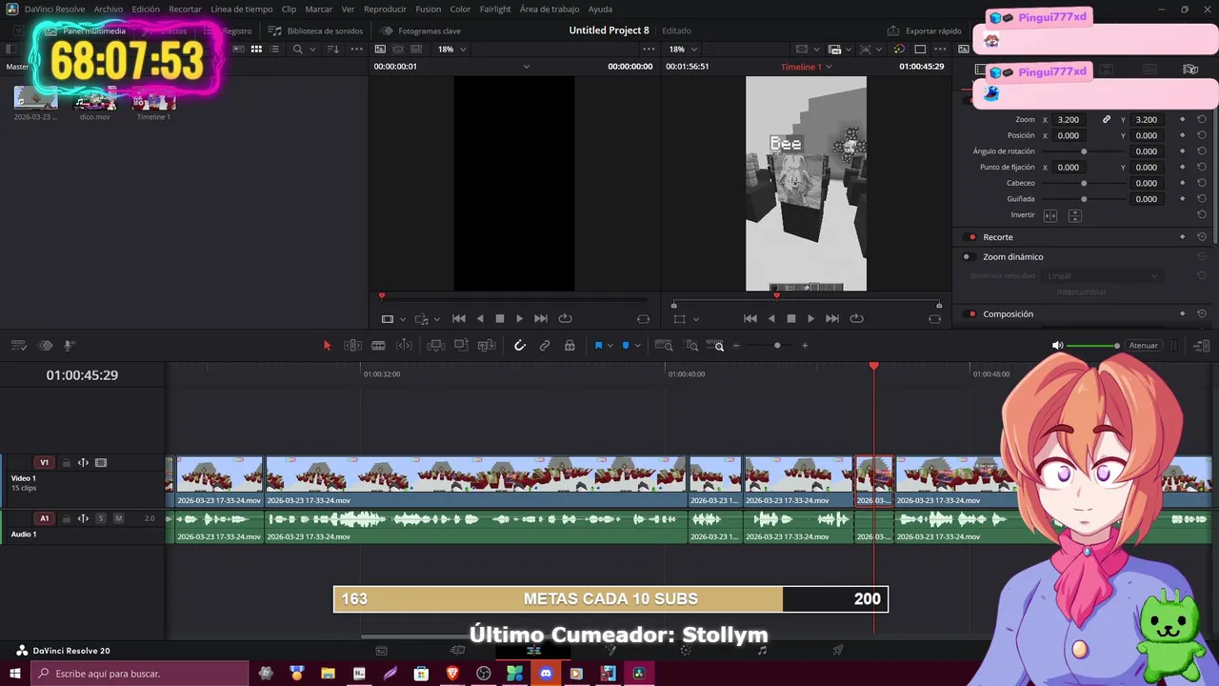Add a blue marker on timeline
This screenshot has height=686, width=1219.
point(626,346)
